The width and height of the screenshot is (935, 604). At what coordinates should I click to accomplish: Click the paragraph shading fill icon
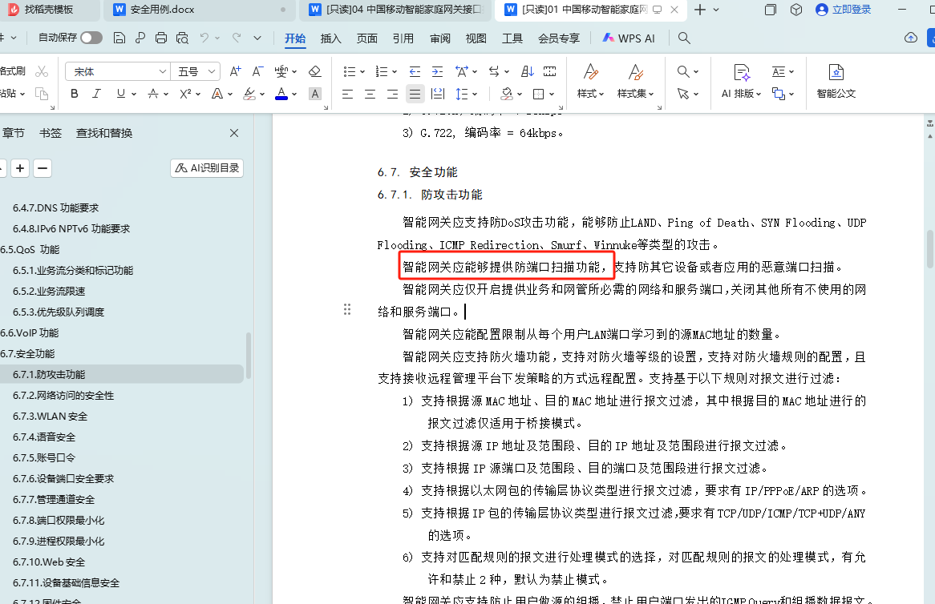click(507, 94)
